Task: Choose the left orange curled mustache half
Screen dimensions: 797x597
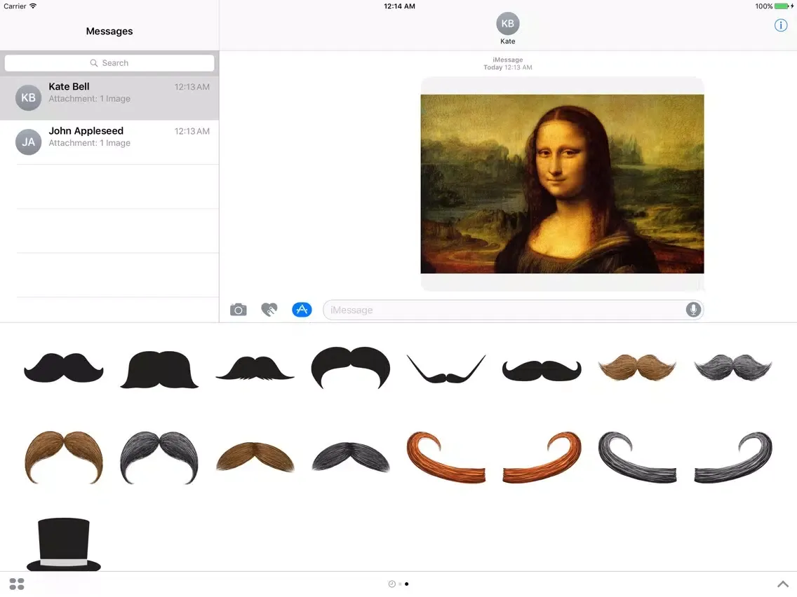Action: point(446,457)
